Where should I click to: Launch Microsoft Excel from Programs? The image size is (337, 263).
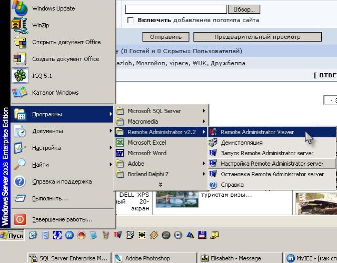(161, 143)
